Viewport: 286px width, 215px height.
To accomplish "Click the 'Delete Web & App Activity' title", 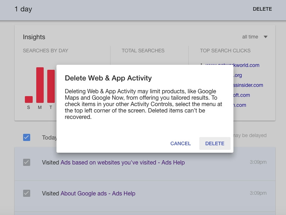I will pos(108,78).
